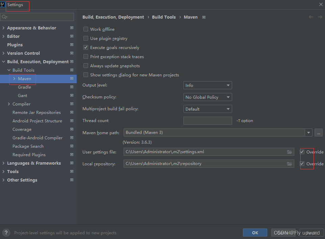Click project-level icon beside Other Settings
The width and height of the screenshot is (325, 239).
[72, 180]
